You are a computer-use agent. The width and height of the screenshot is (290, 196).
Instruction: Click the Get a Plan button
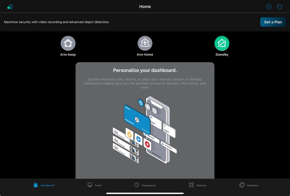[x=273, y=22]
